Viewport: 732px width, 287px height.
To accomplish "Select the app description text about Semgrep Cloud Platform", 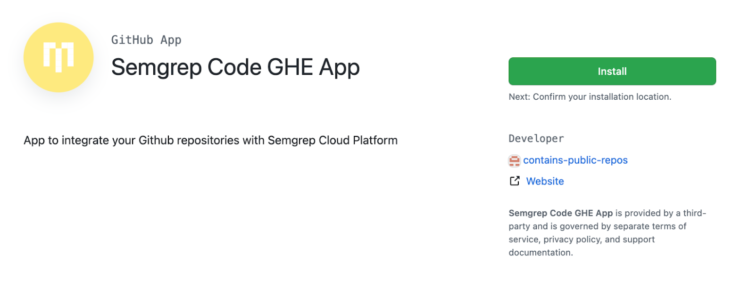I will [210, 140].
